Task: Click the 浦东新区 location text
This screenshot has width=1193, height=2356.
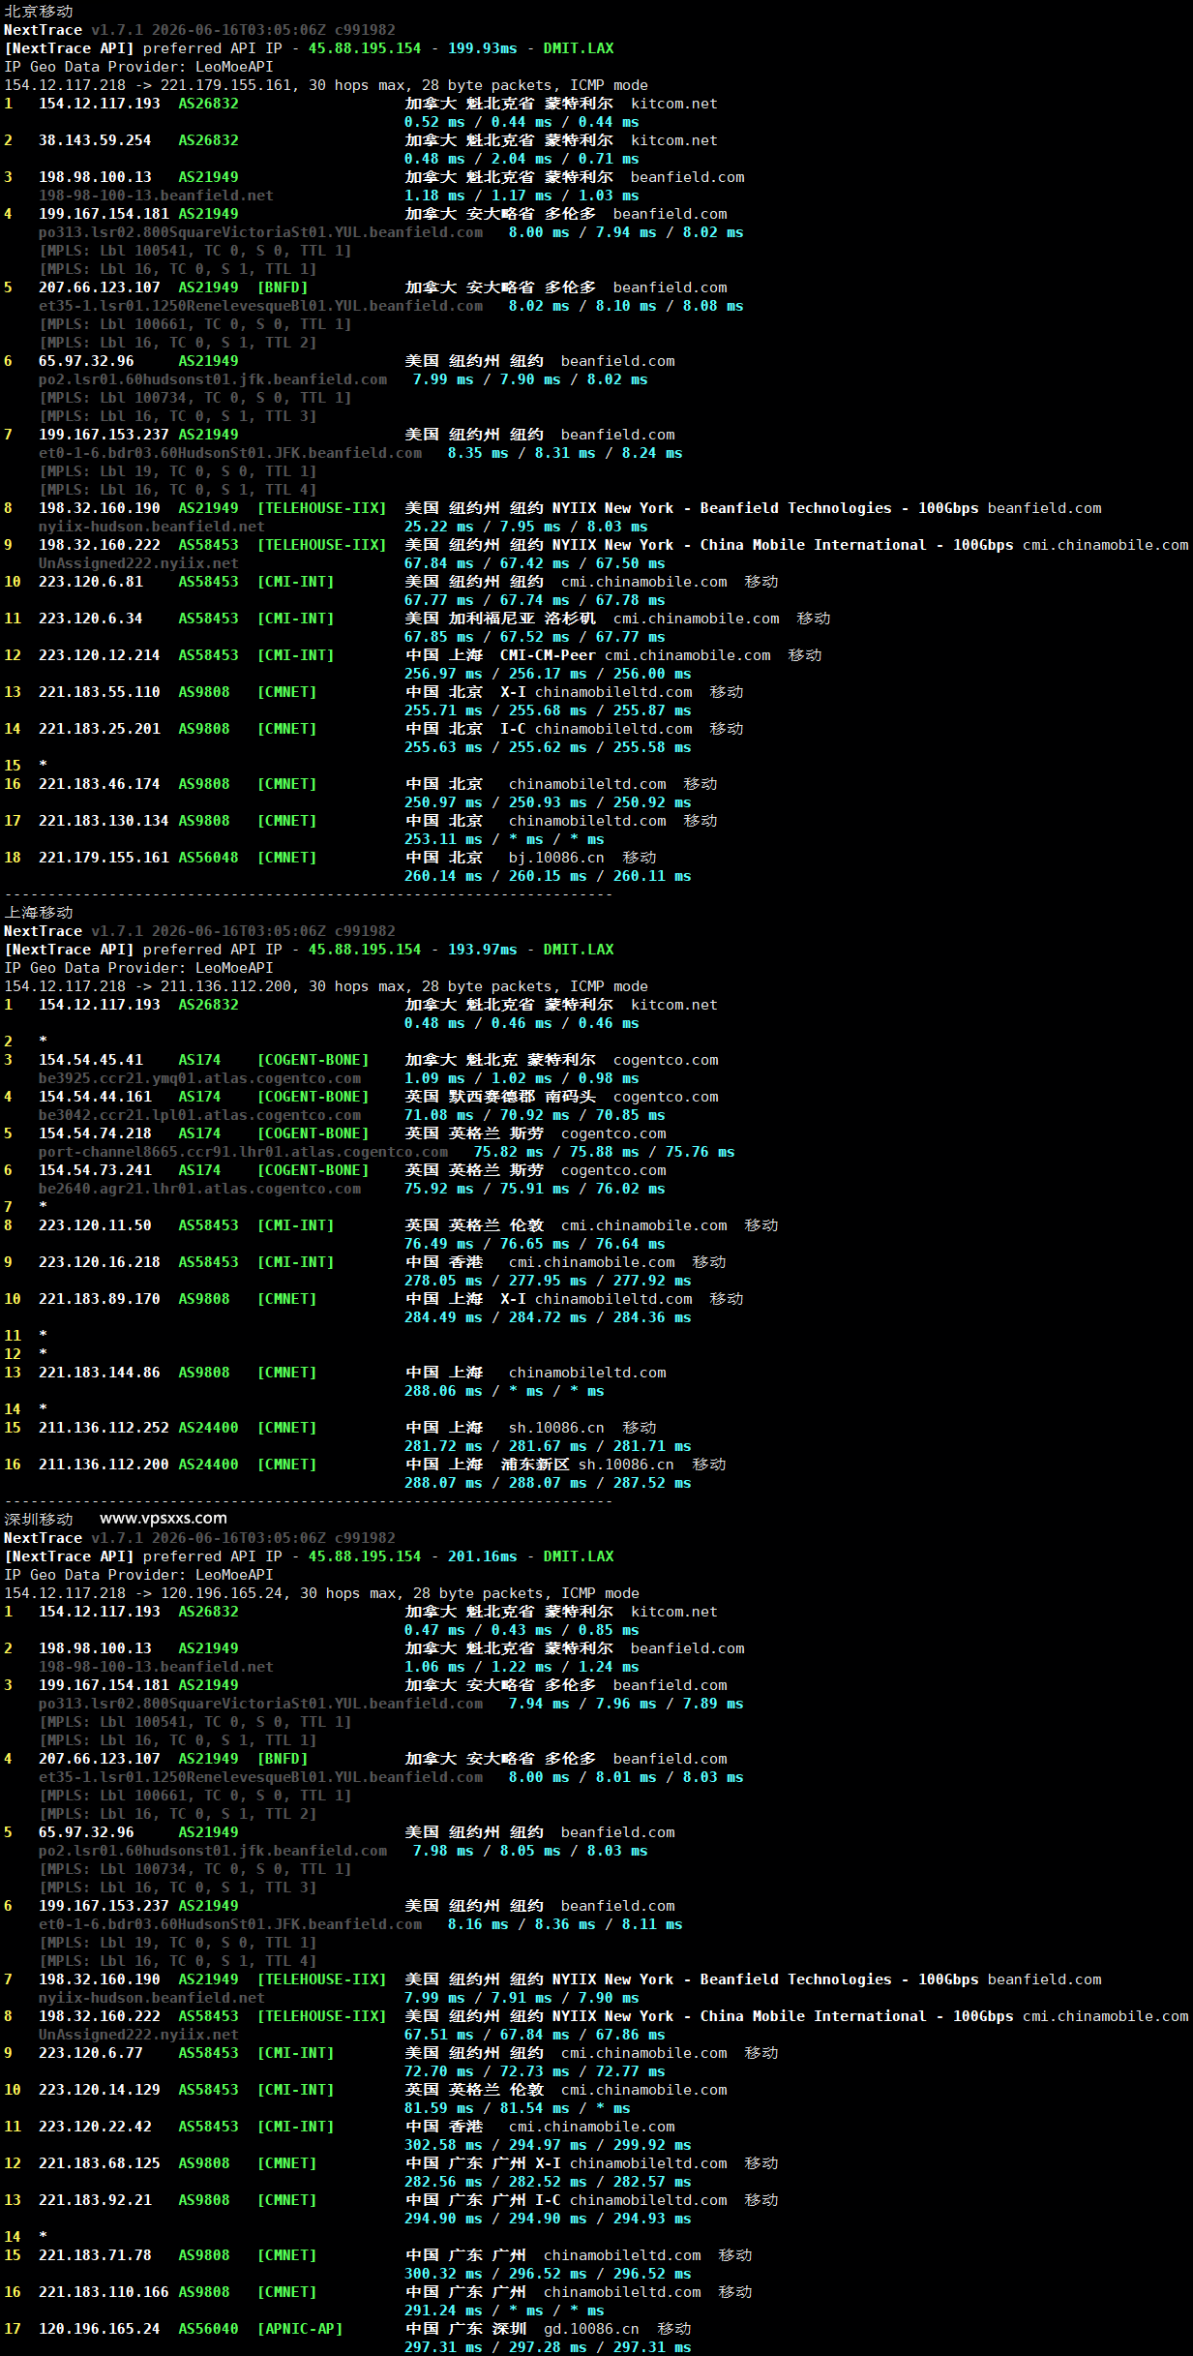Action: (x=534, y=1465)
